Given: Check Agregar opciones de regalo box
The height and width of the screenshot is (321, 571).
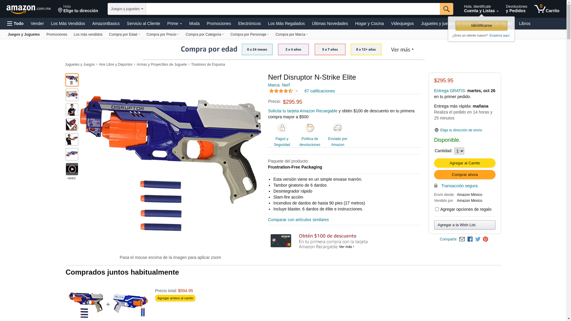Looking at the screenshot, I should pyautogui.click(x=437, y=209).
